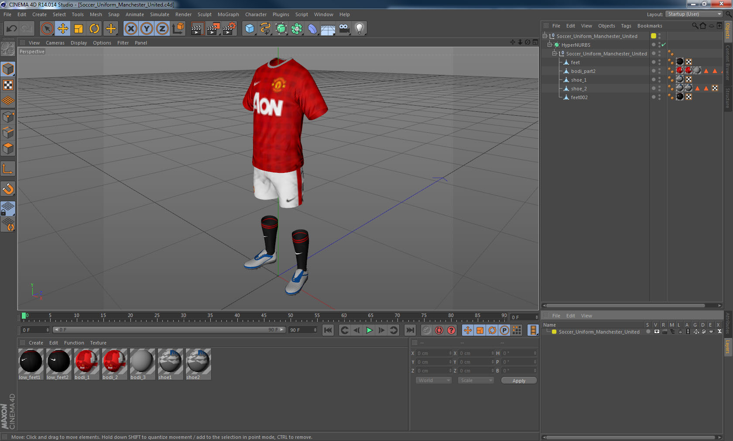Toggle snapping magnet icon
This screenshot has width=733, height=441.
(x=8, y=189)
